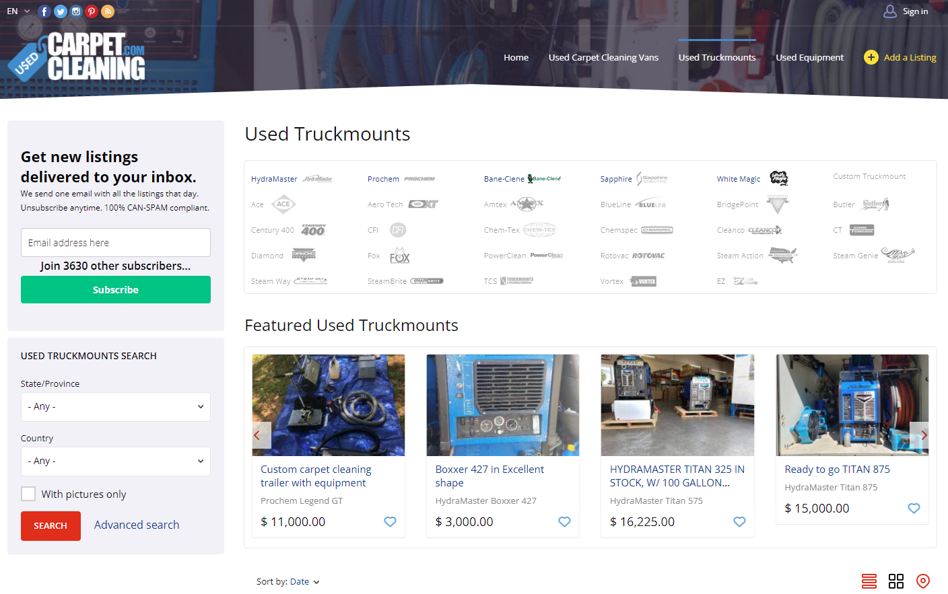Open the Titan 325 warehouse listing photo

tap(677, 405)
